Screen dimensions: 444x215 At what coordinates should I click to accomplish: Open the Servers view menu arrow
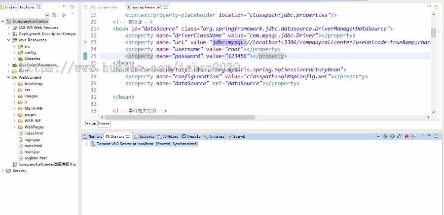[423, 135]
